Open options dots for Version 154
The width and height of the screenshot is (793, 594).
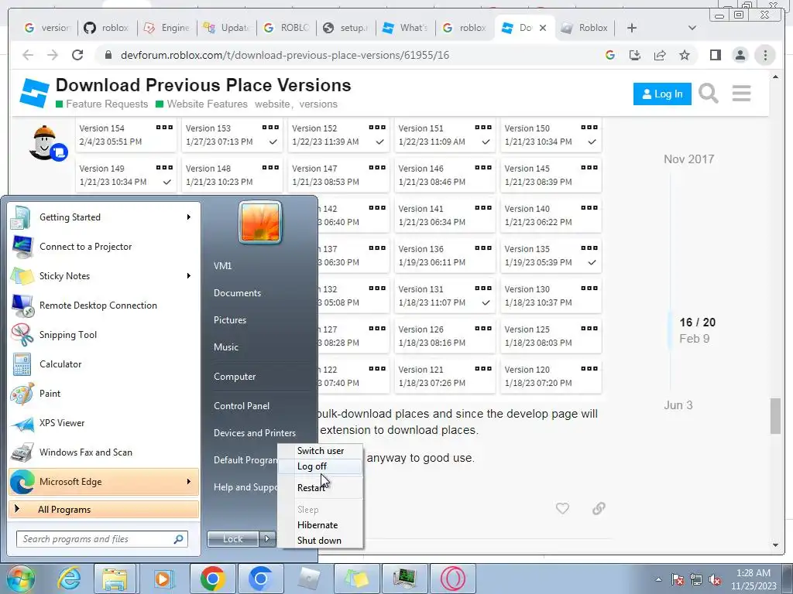[x=164, y=128]
